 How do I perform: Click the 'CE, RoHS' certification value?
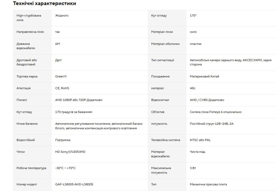(x=62, y=88)
